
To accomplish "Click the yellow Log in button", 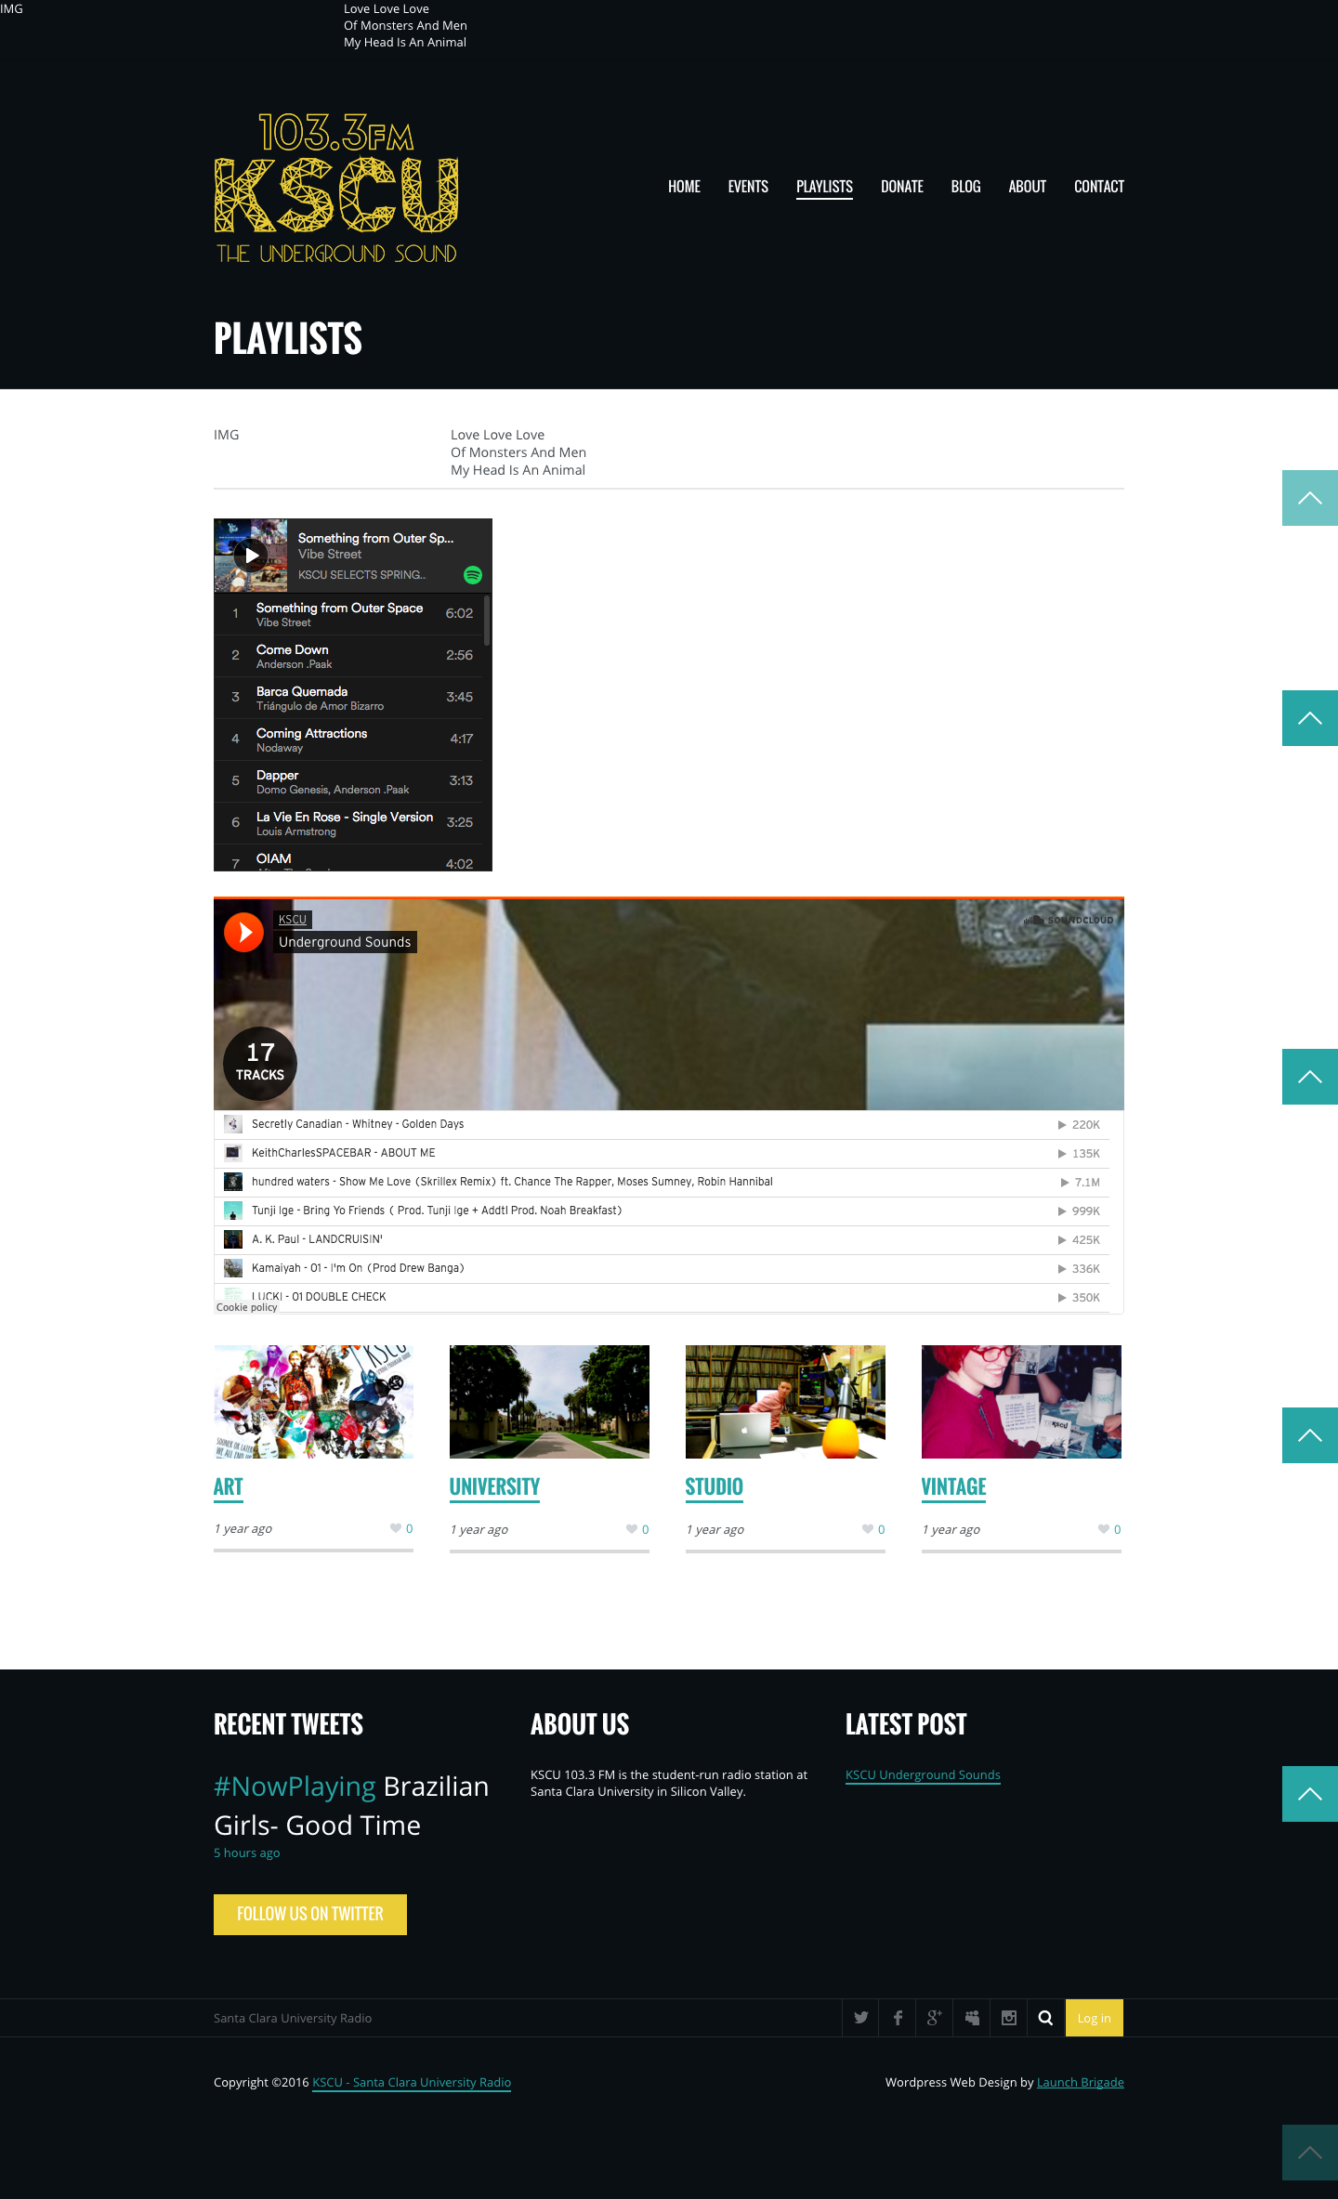I will (x=1095, y=2018).
